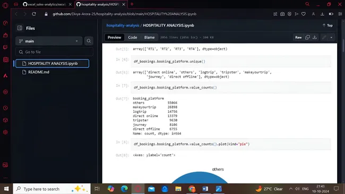This screenshot has height=194, width=345.
Task: Open a new browser tab
Action: point(132,4)
